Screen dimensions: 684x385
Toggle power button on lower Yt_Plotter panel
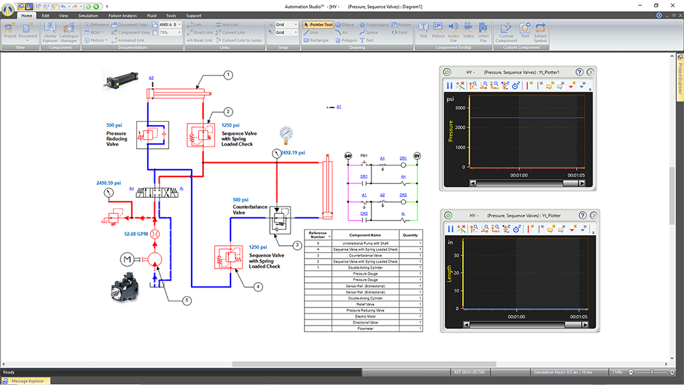coord(447,215)
